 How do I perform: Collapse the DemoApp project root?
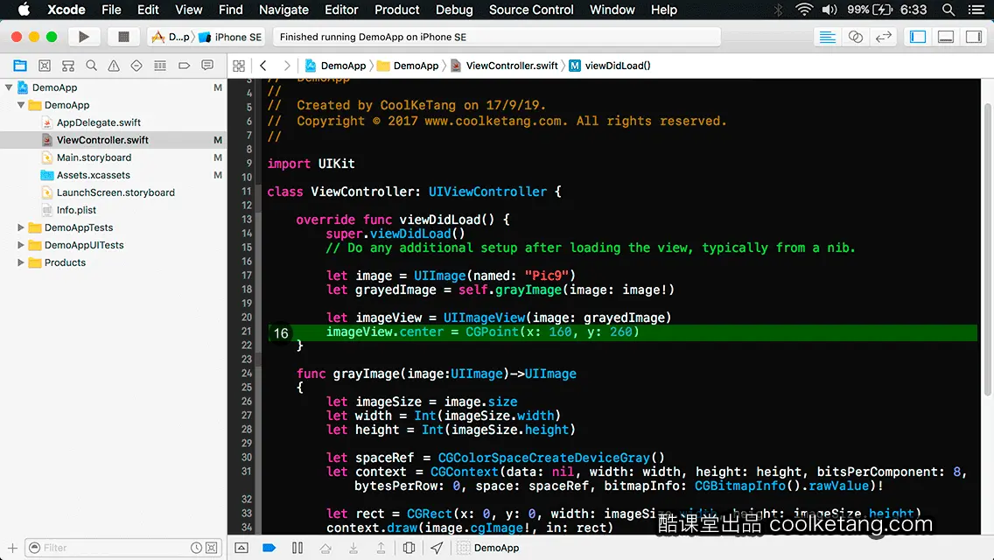pos(9,87)
